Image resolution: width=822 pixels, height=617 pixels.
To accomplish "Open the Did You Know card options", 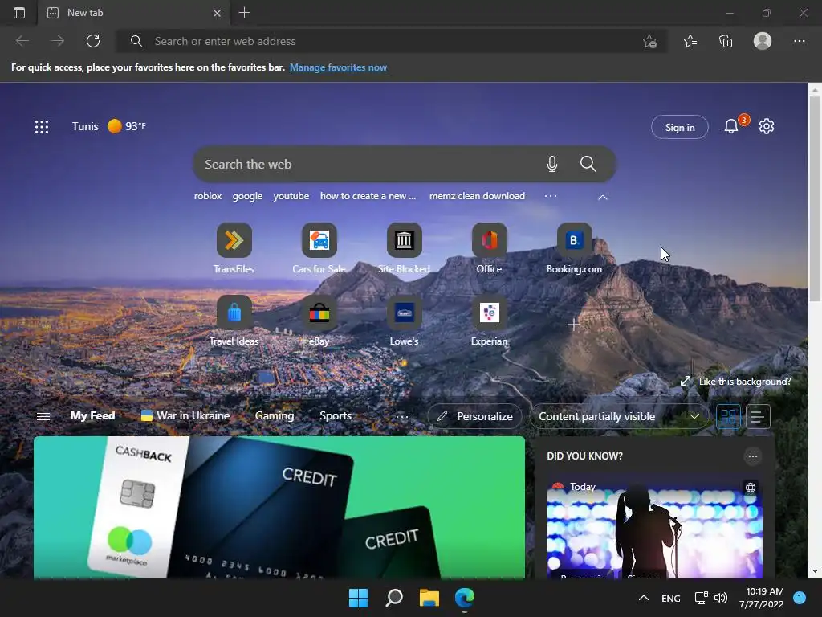I will (753, 456).
